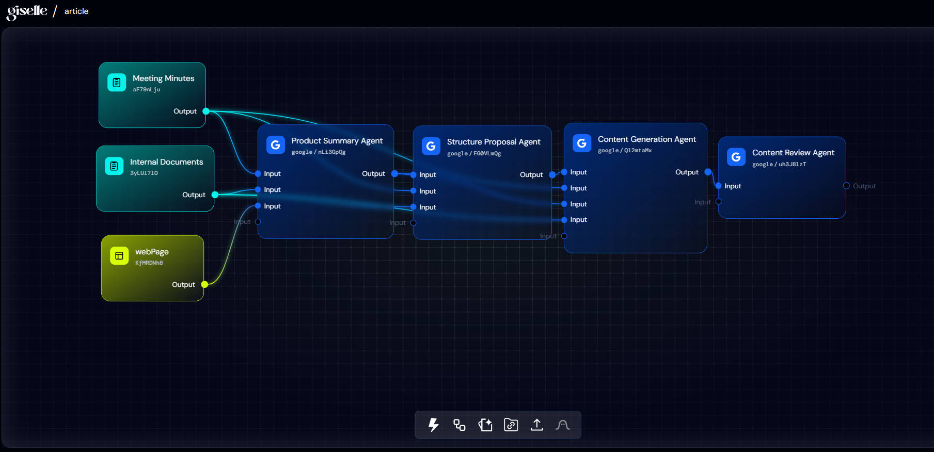Click the article breadcrumb title

[x=76, y=11]
